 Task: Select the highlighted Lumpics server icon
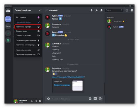[8, 19]
